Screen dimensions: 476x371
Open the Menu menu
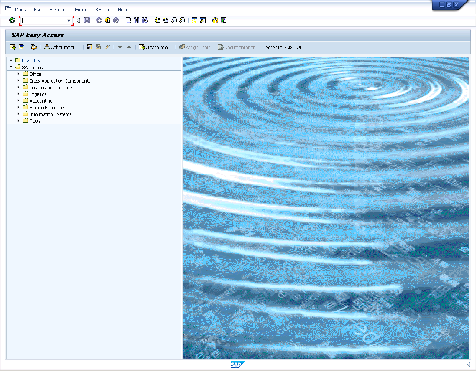tap(20, 10)
